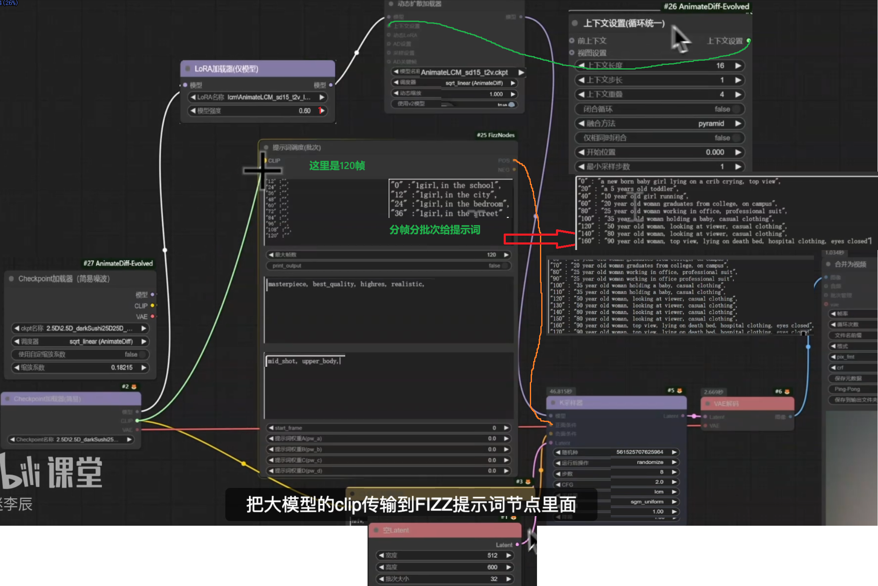Click the 空Latent node title dot
The height and width of the screenshot is (586, 878).
[x=376, y=530]
